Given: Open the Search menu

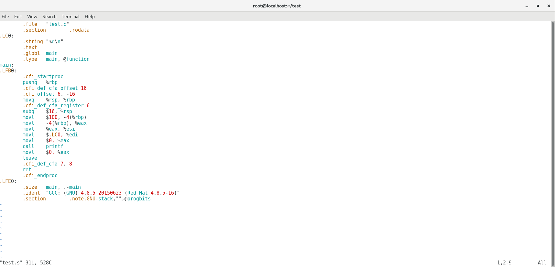Looking at the screenshot, I should (x=49, y=16).
